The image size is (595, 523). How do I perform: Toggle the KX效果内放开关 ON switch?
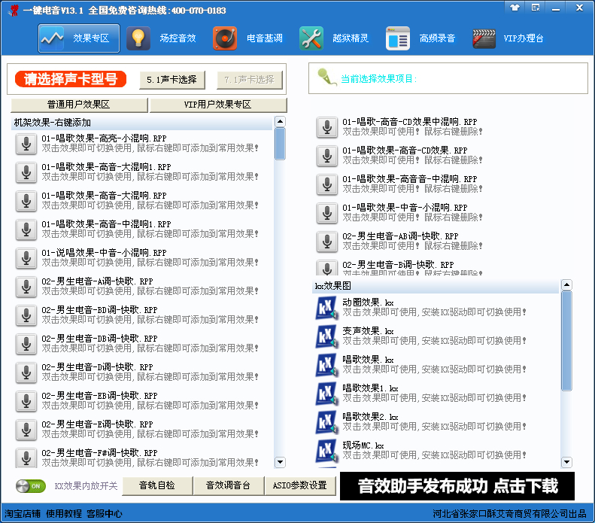click(x=31, y=486)
